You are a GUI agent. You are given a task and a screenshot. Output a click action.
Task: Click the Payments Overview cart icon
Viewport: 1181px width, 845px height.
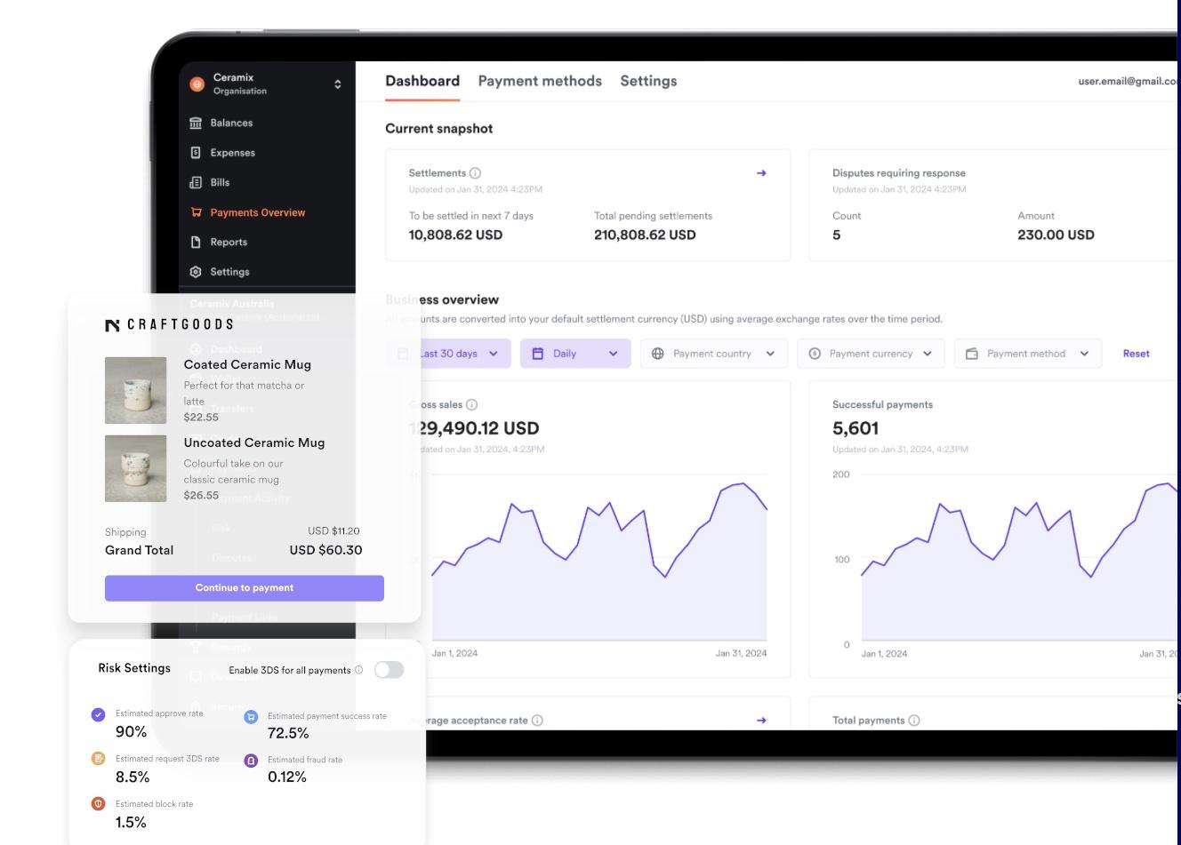click(196, 212)
